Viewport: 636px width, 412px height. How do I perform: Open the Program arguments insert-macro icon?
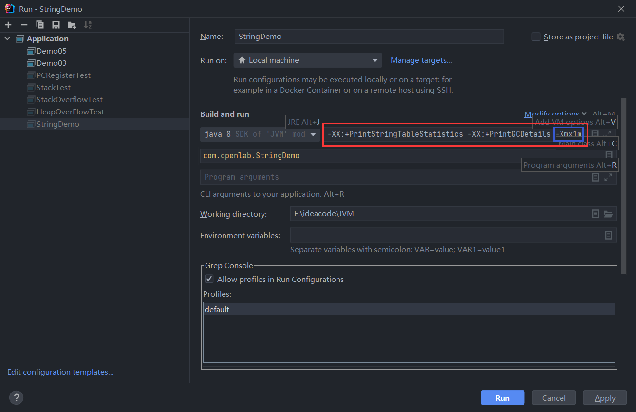595,177
